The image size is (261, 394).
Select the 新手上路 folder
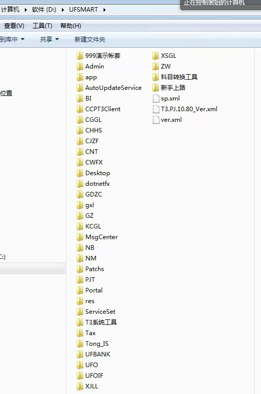(169, 88)
